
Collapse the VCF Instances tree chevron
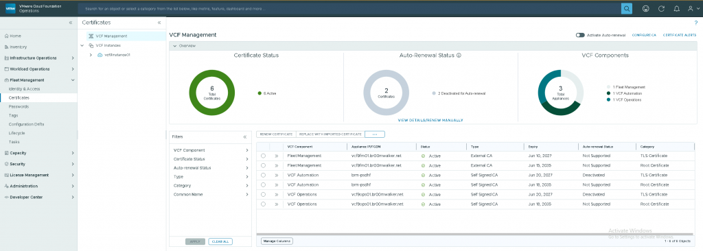pos(82,45)
